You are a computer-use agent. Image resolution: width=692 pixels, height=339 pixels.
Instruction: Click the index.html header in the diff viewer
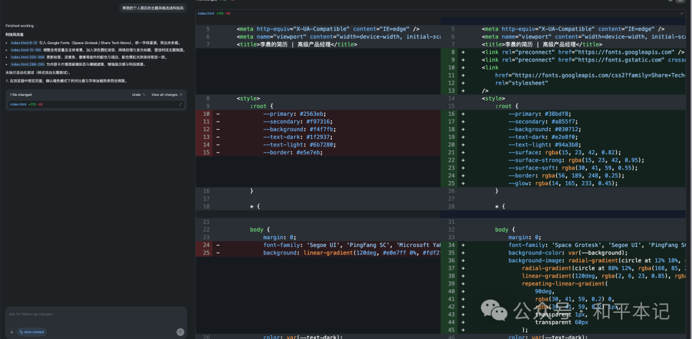click(206, 13)
